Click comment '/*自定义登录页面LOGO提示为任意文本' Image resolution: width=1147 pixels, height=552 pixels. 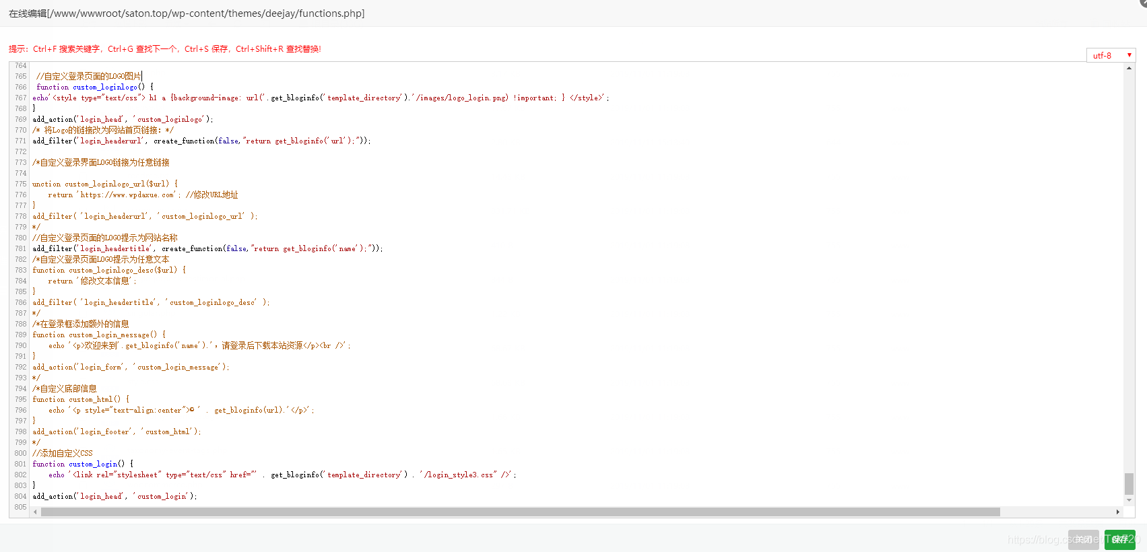coord(101,259)
